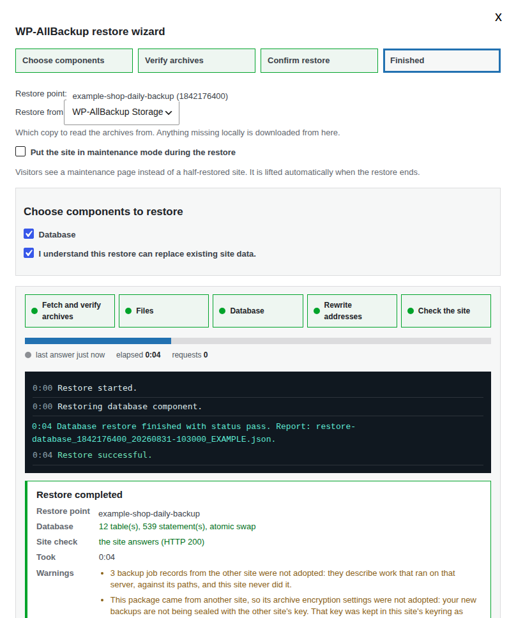This screenshot has width=516, height=618.
Task: Toggle the 'I understand this restore' checkbox
Action: click(x=29, y=253)
